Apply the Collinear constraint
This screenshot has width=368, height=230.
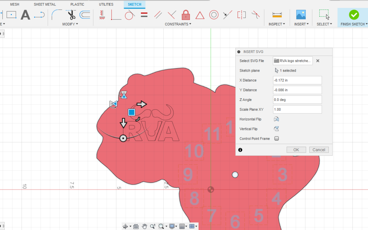228,15
